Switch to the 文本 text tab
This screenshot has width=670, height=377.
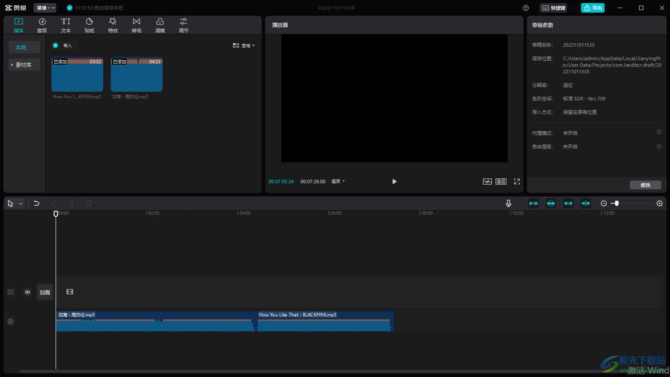pos(66,25)
